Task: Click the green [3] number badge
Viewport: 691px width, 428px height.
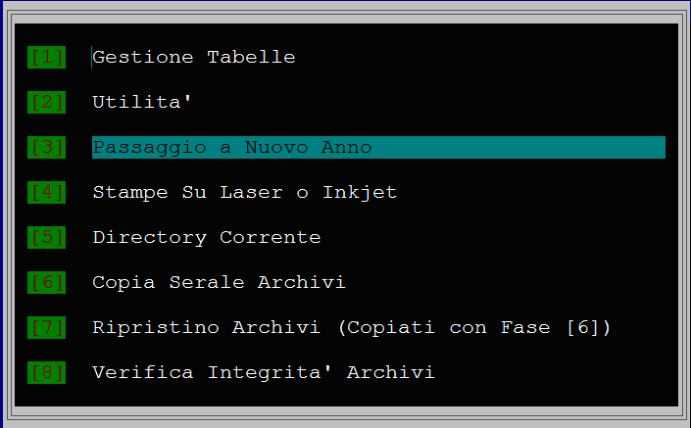Action: click(46, 147)
